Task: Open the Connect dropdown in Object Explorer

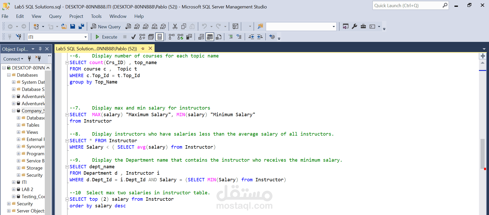Action: point(13,59)
